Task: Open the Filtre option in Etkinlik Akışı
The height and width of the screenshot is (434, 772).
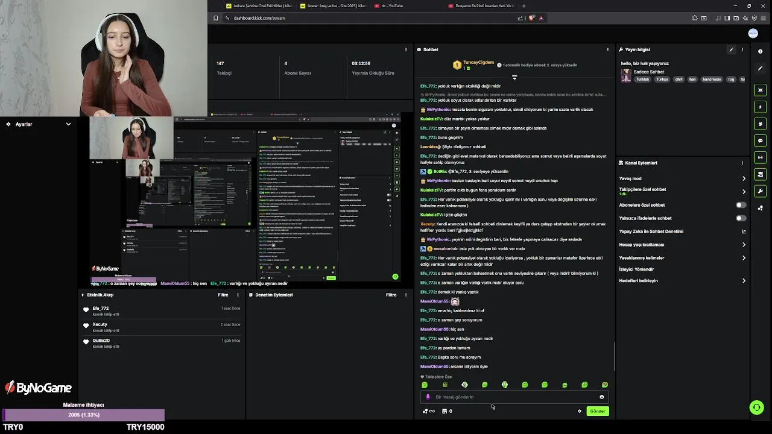Action: point(223,295)
